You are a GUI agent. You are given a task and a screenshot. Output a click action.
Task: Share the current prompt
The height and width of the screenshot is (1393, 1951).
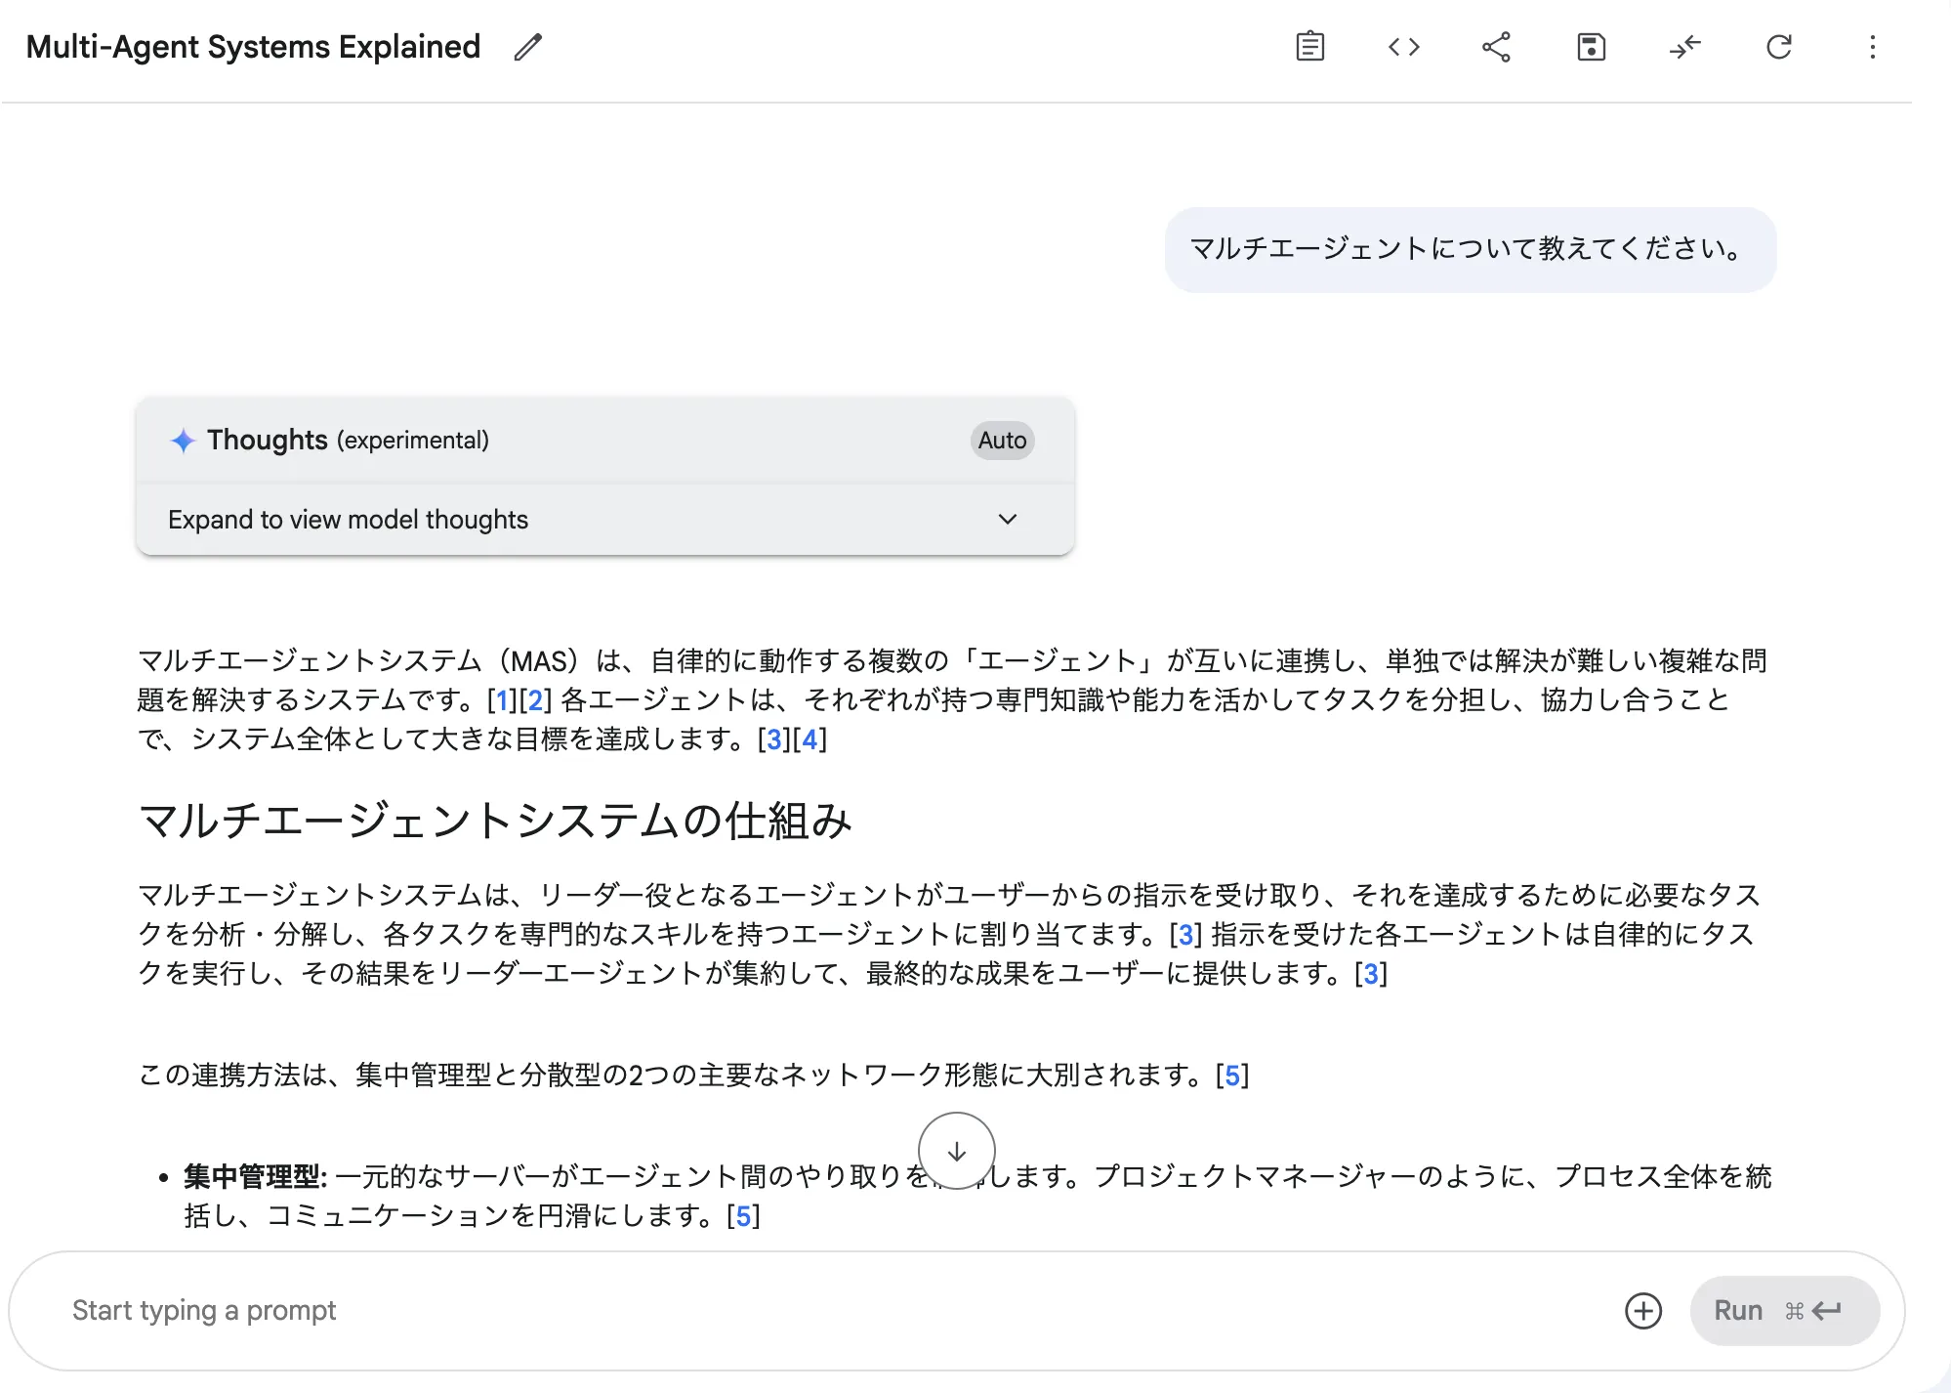pyautogui.click(x=1496, y=47)
